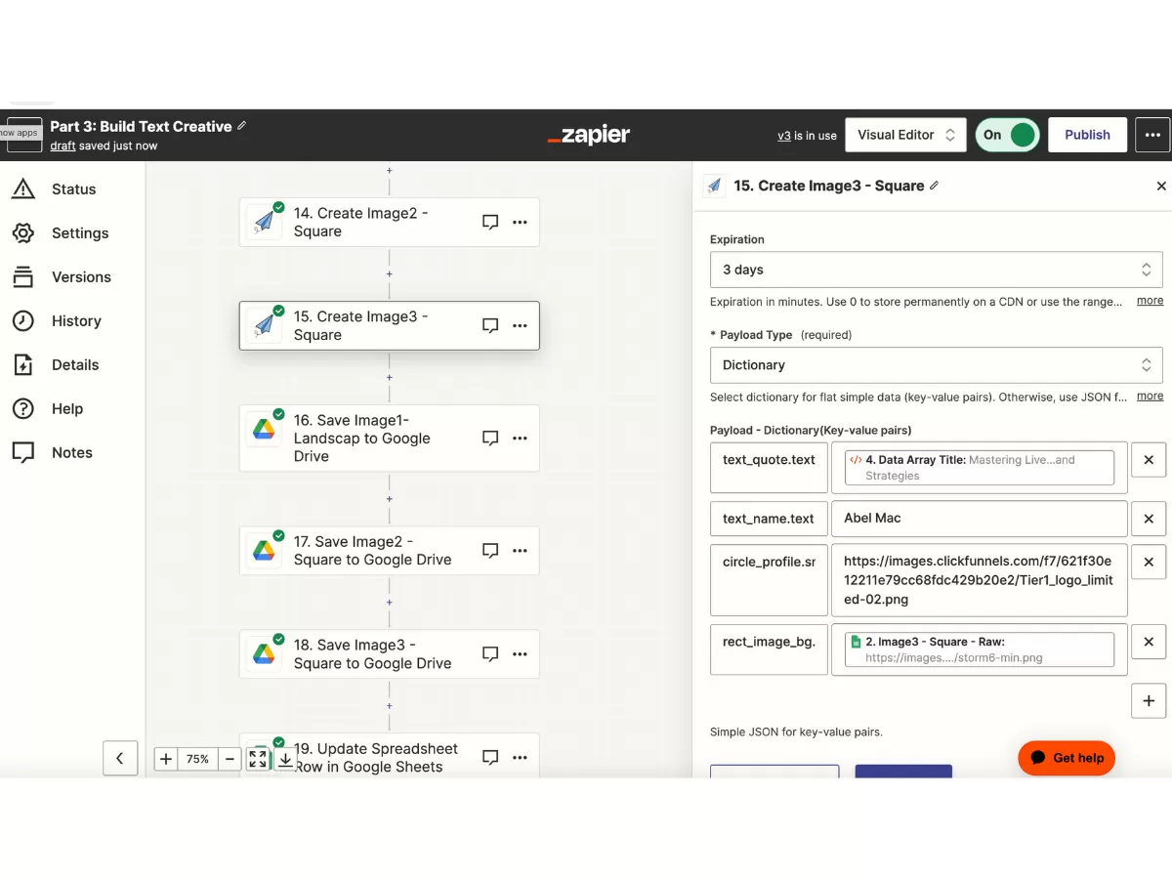The height and width of the screenshot is (879, 1172).
Task: Click the fit to view icon
Action: (258, 759)
